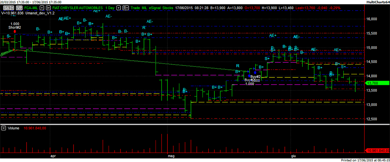390x162 pixels.
Task: Click the arrow box before FIAT CHRYSLER AUTOMOBILES
Action: (49, 7)
